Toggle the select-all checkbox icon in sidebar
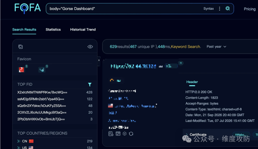Image resolution: width=258 pixels, height=149 pixels. tap(21, 47)
